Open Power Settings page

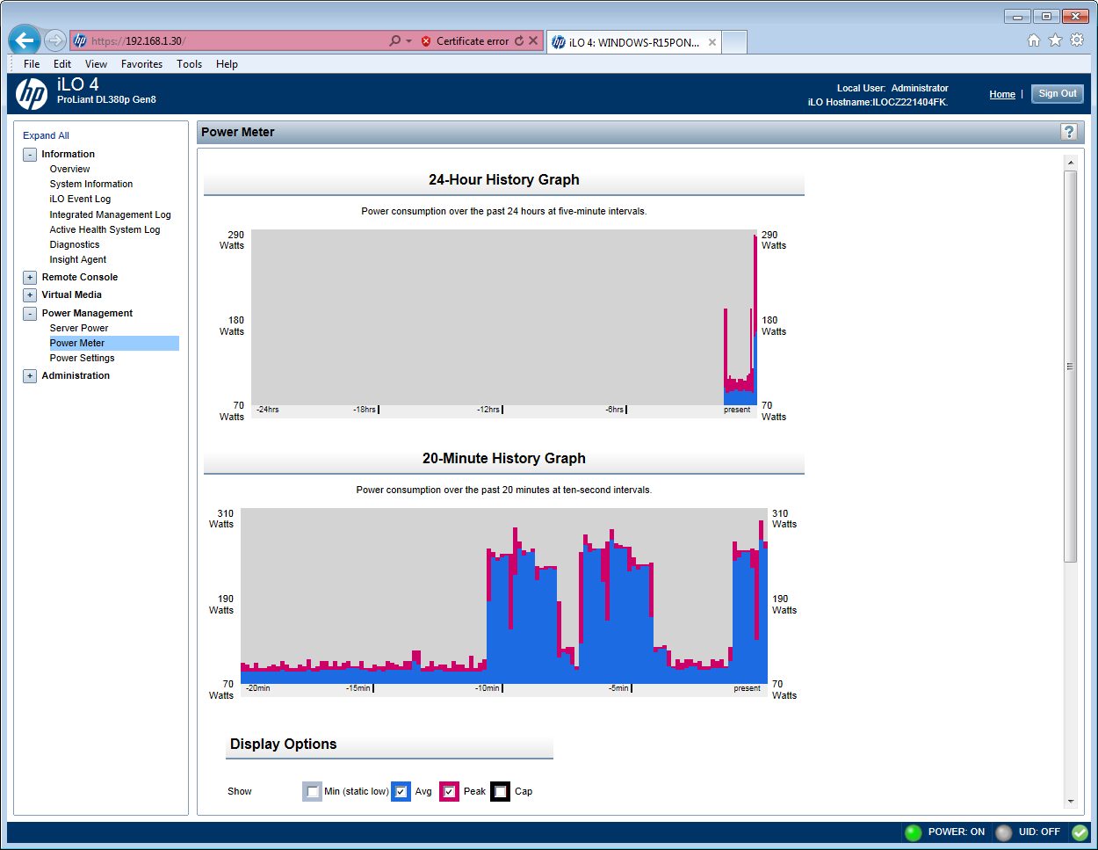(x=83, y=358)
